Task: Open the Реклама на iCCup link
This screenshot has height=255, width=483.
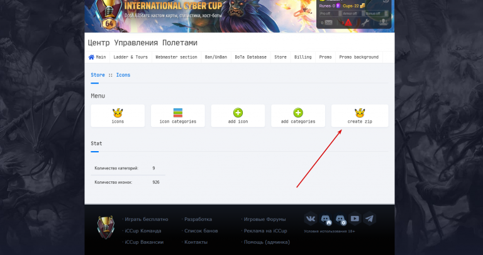Action: pos(265,230)
